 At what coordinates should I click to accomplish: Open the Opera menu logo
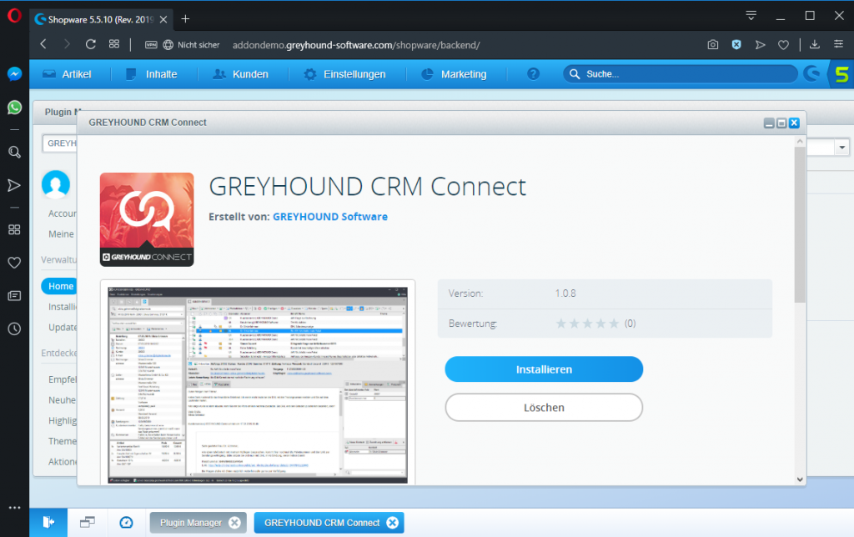(x=14, y=15)
